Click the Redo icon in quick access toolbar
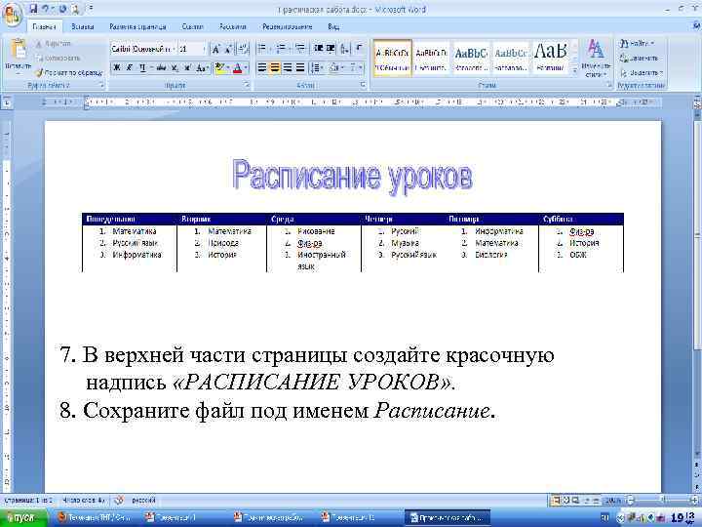 (62, 9)
